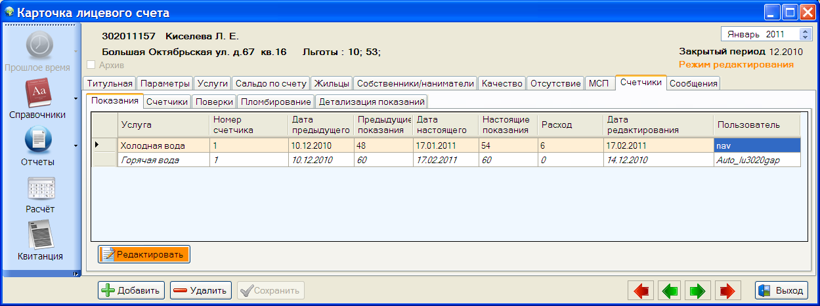Click the Выход exit button

pyautogui.click(x=781, y=290)
